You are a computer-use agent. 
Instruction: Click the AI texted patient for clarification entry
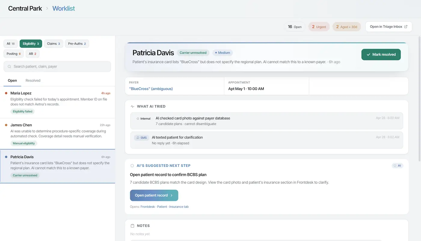tap(266, 140)
